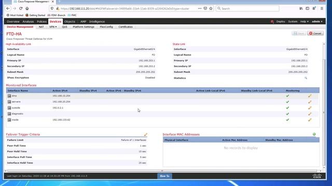Edit monitoring for the diagnostic interface
332x186 pixels.
[x=310, y=114]
